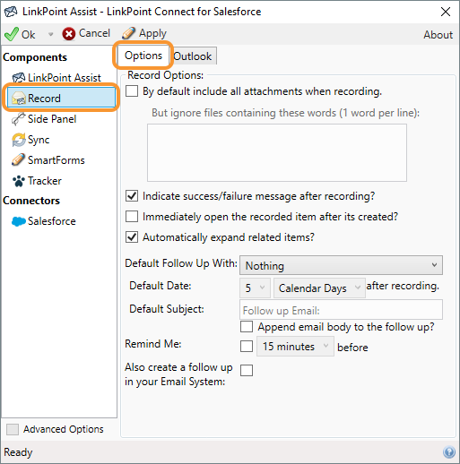Select the SmartForms pencil icon
The image size is (460, 464).
18,159
